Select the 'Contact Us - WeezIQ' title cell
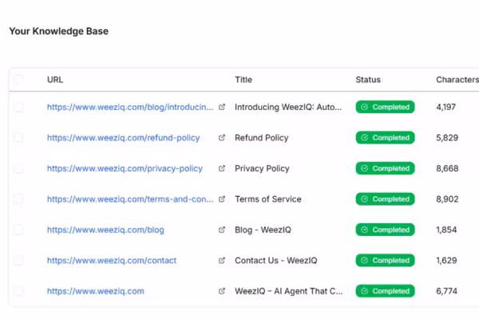Image resolution: width=479 pixels, height=319 pixels. coord(276,261)
